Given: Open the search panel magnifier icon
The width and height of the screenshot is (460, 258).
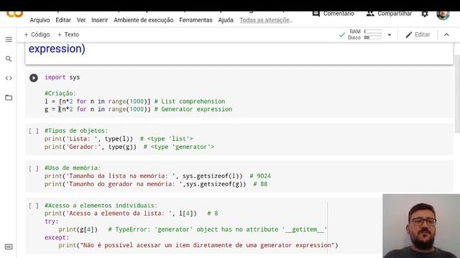Looking at the screenshot, I should point(9,59).
